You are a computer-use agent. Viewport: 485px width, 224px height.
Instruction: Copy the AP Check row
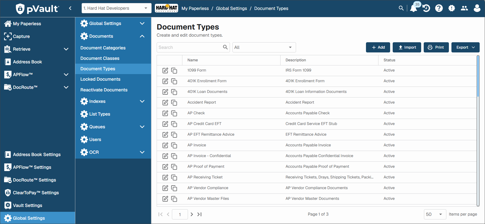point(174,113)
